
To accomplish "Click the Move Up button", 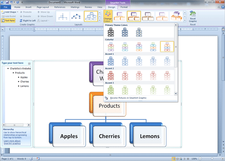I will 44,12.
